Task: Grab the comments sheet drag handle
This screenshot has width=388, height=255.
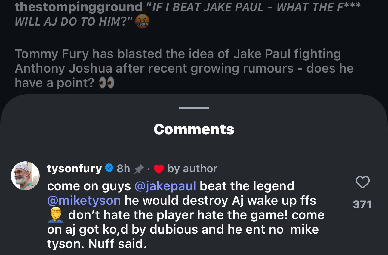Action: (194, 108)
